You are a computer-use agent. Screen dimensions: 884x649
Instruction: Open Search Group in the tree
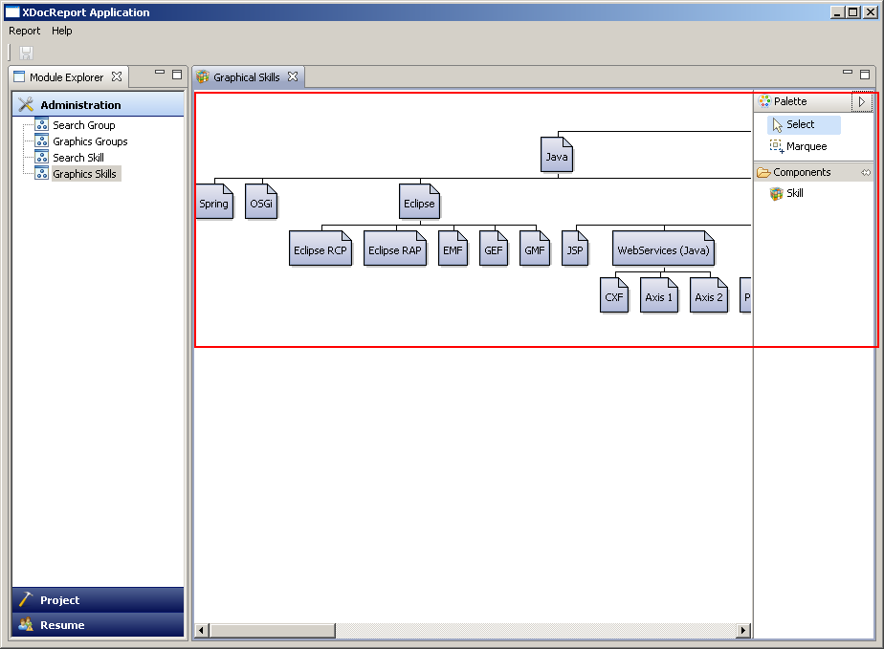click(84, 125)
